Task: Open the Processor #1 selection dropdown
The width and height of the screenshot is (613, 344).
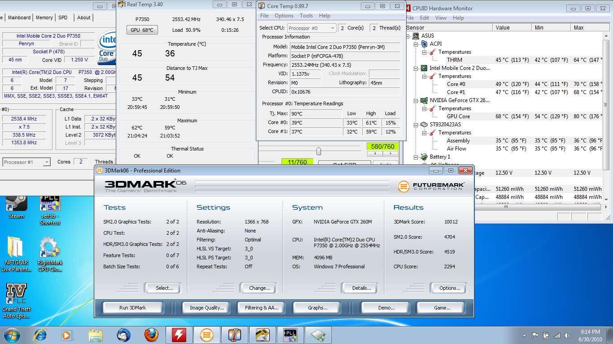Action: tap(26, 162)
